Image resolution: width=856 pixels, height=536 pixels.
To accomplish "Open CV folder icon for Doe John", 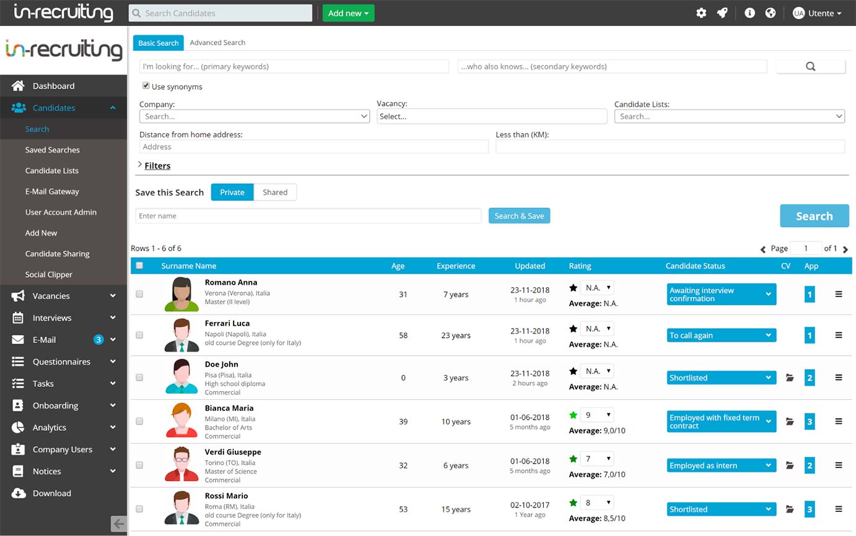I will point(790,378).
